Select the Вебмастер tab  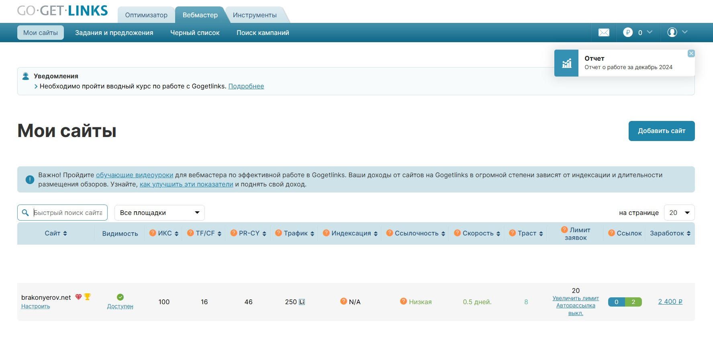200,15
